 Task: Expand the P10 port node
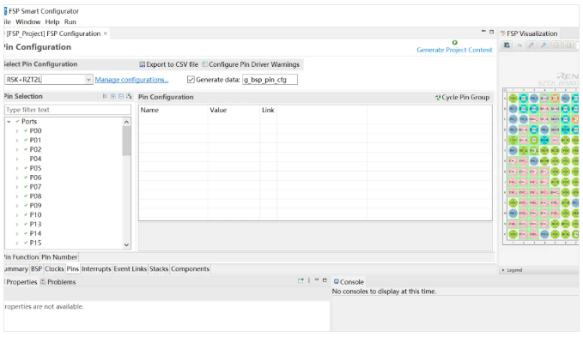tap(17, 215)
